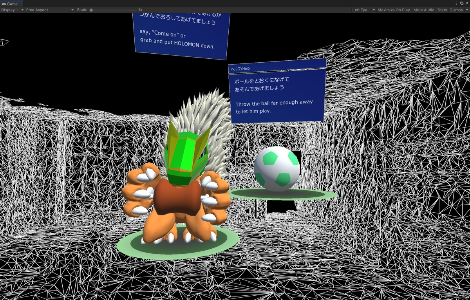Click the maximize window icon in the tab bar
The image size is (470, 300).
(x=462, y=3)
